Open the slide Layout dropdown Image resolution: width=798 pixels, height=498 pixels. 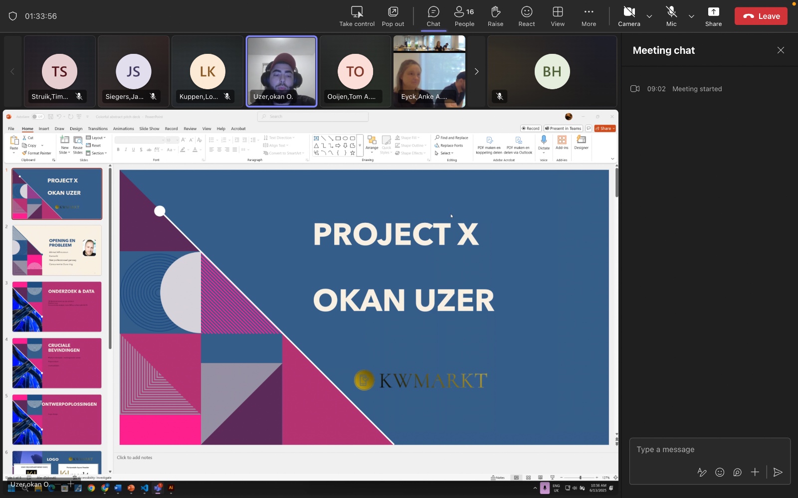96,138
